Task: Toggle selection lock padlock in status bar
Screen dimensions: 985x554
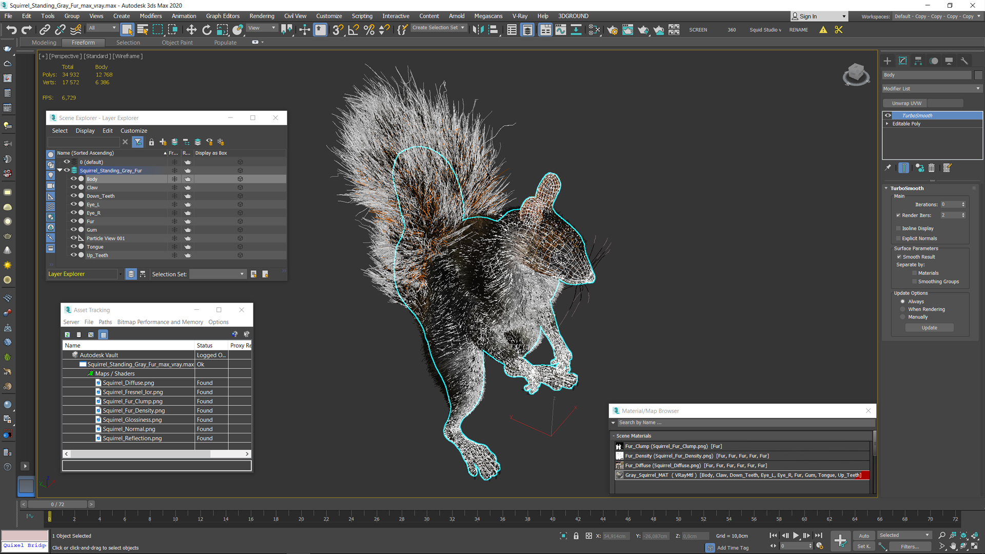Action: point(576,536)
